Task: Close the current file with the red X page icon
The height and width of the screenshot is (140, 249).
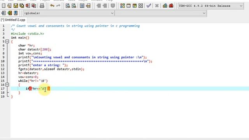Action: pos(28,6)
